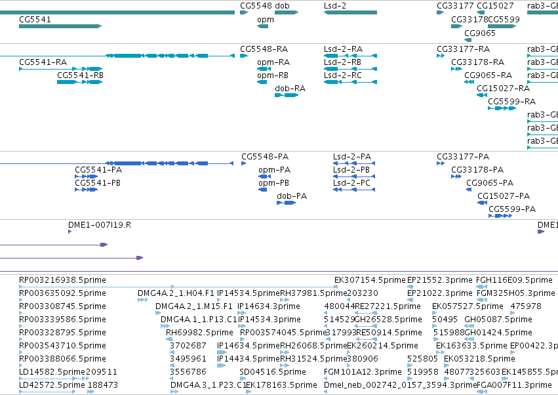Click the RP003339586.5prime EST label
Screen dimensions: 558x395
(x=63, y=320)
